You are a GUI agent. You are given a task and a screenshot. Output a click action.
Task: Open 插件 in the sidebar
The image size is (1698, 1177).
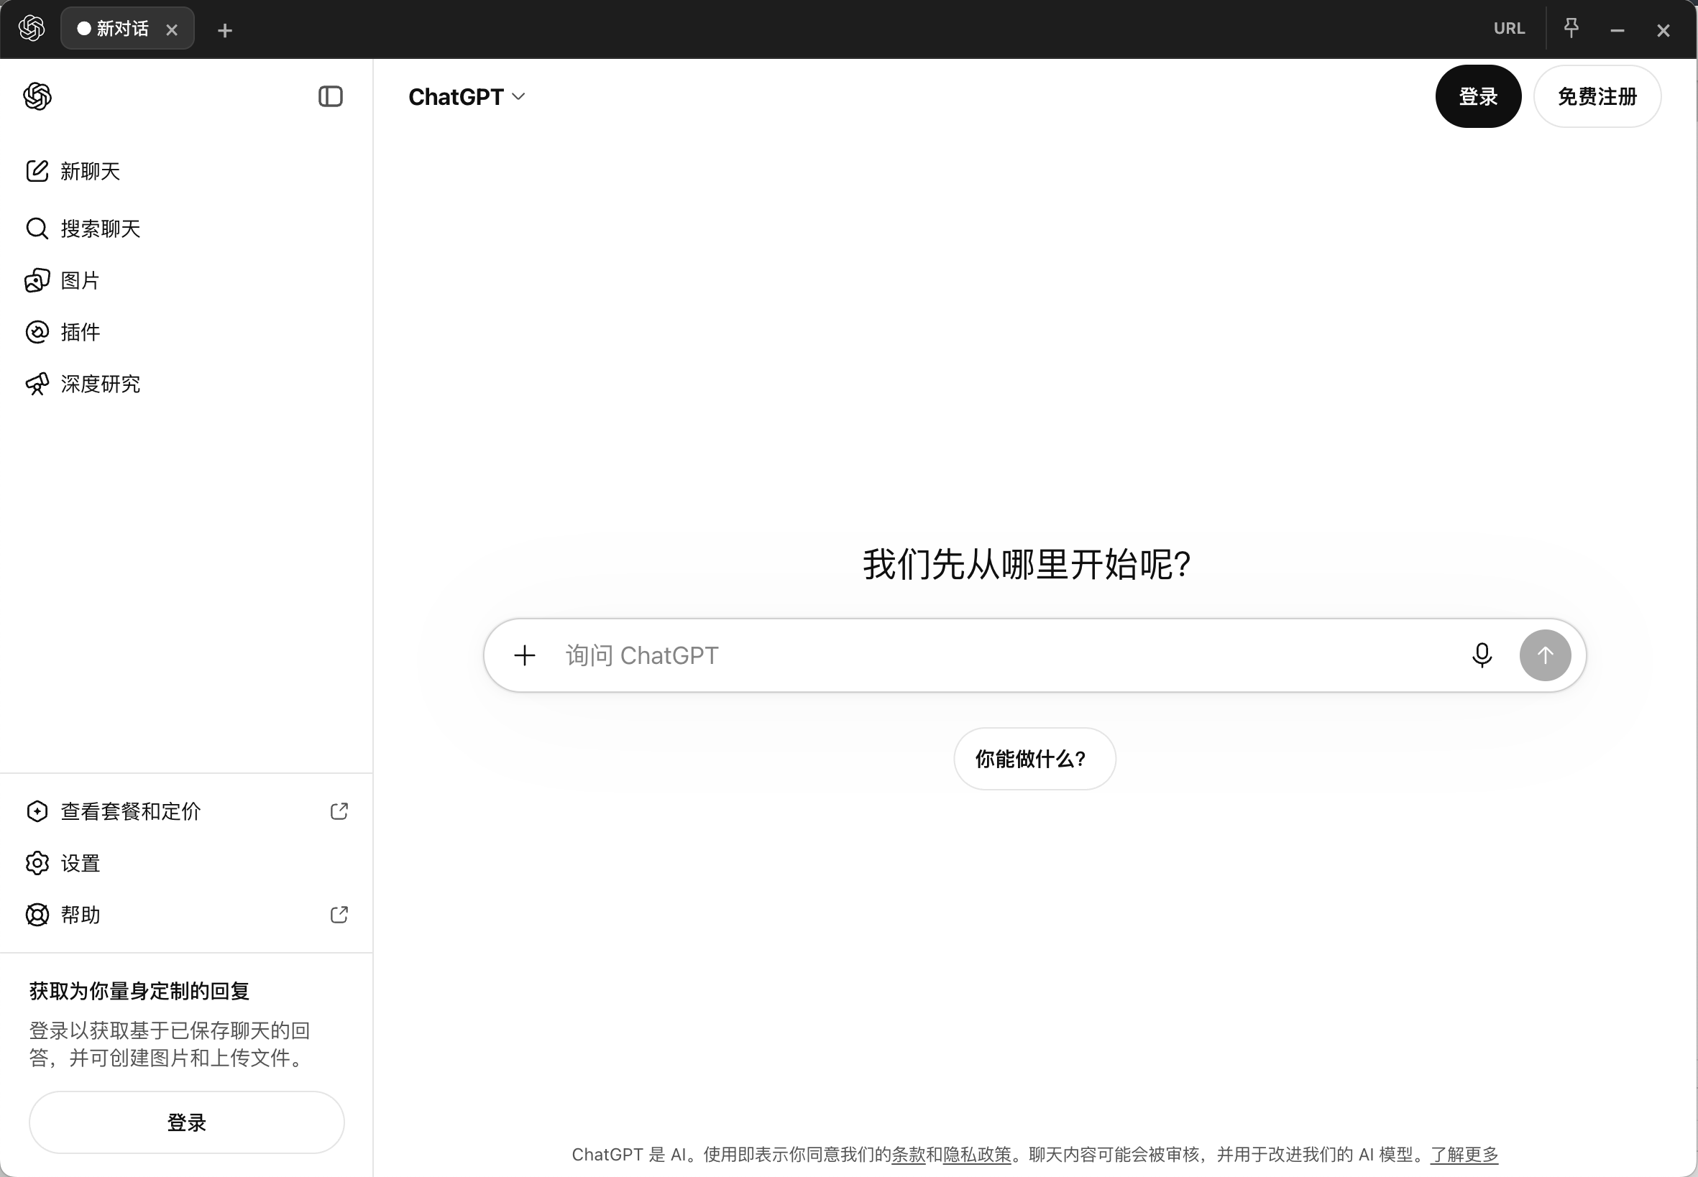click(x=186, y=332)
